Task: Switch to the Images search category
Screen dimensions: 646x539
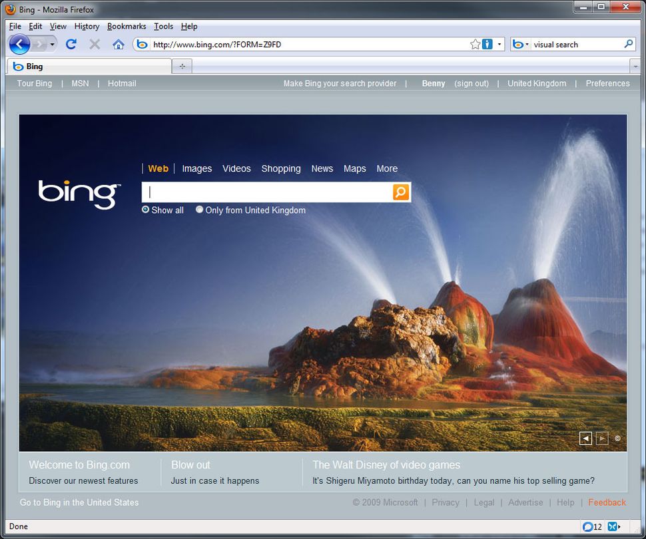Action: [x=196, y=168]
